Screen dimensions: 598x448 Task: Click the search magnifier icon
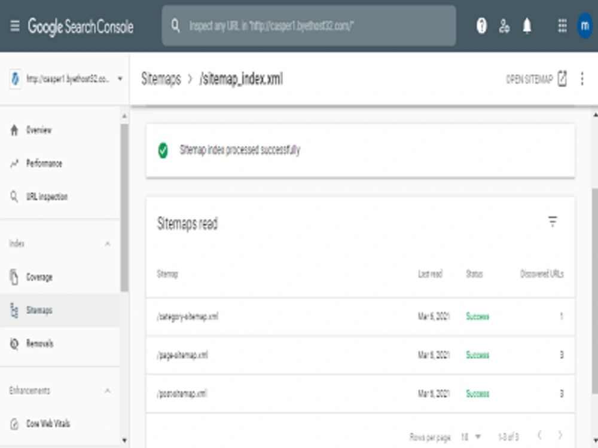tap(175, 26)
